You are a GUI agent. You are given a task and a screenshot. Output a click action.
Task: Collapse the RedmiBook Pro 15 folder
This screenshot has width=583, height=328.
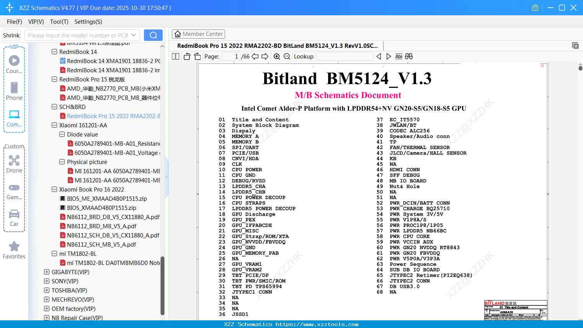(x=54, y=80)
